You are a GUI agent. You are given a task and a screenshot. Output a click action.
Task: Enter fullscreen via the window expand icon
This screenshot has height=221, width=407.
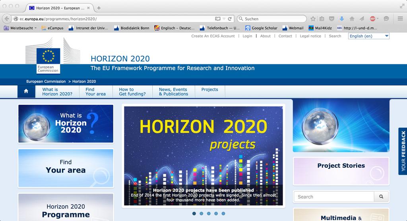pyautogui.click(x=402, y=6)
